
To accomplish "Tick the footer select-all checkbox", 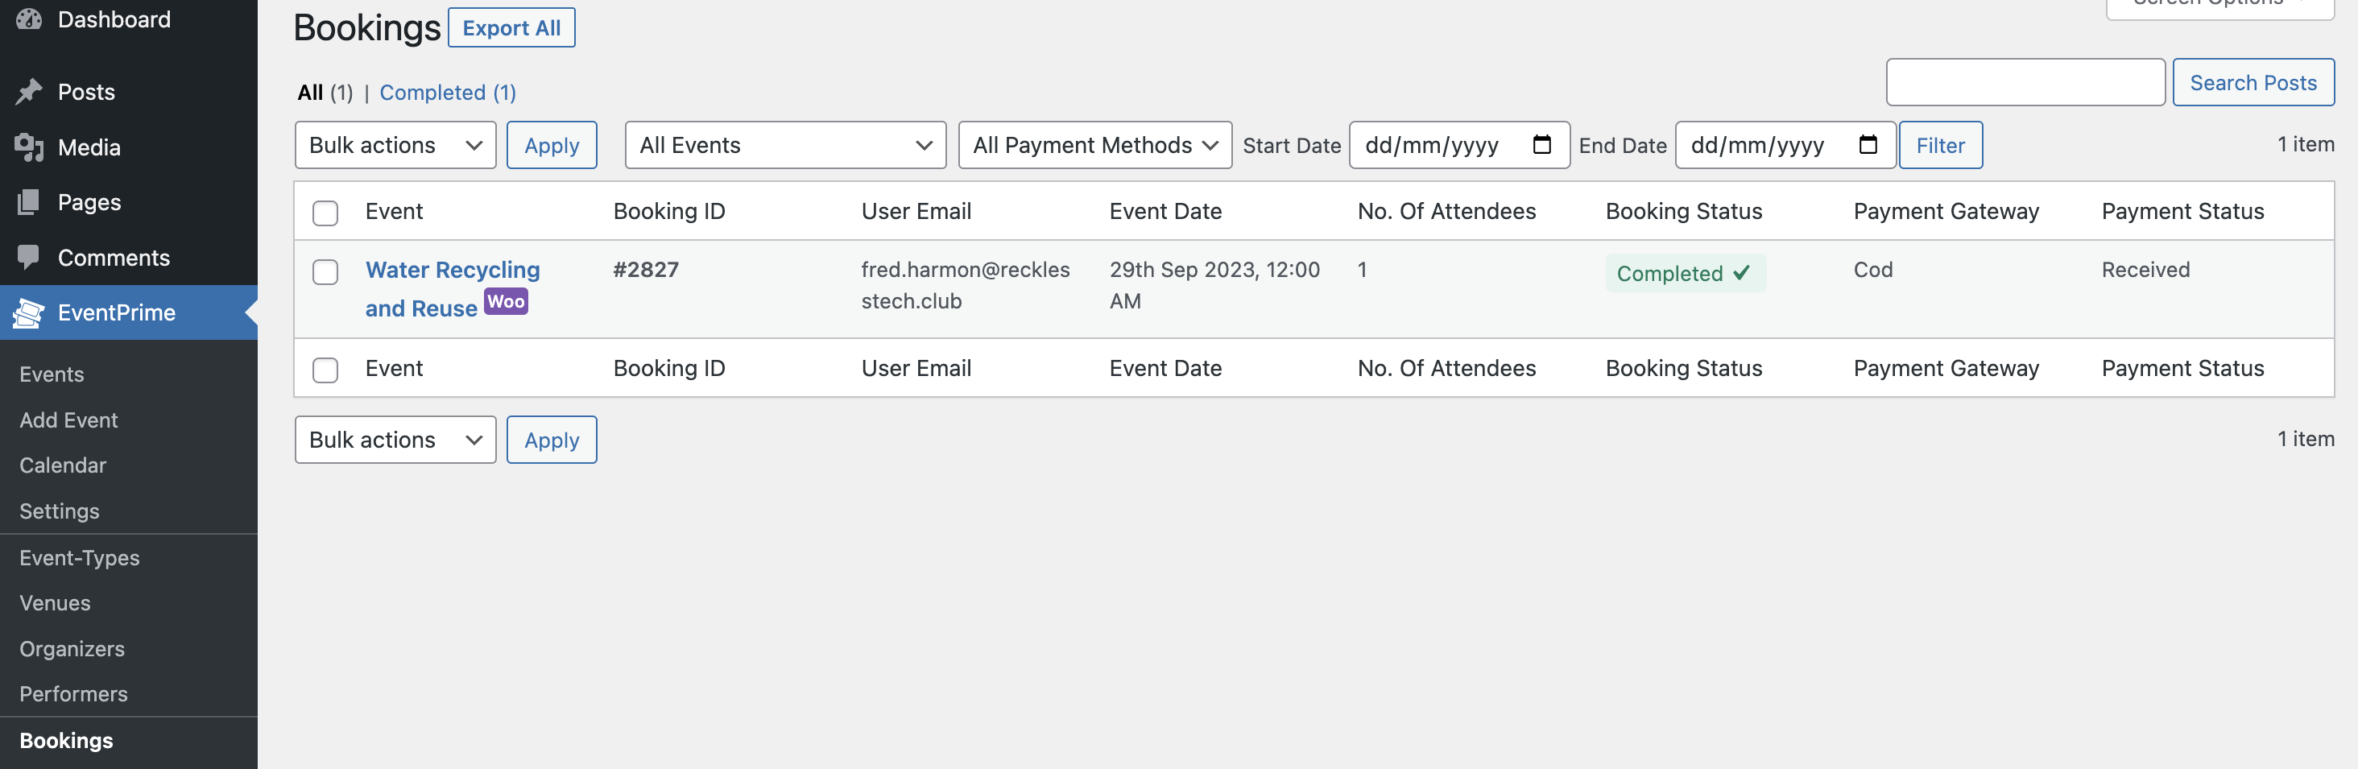I will (x=325, y=370).
